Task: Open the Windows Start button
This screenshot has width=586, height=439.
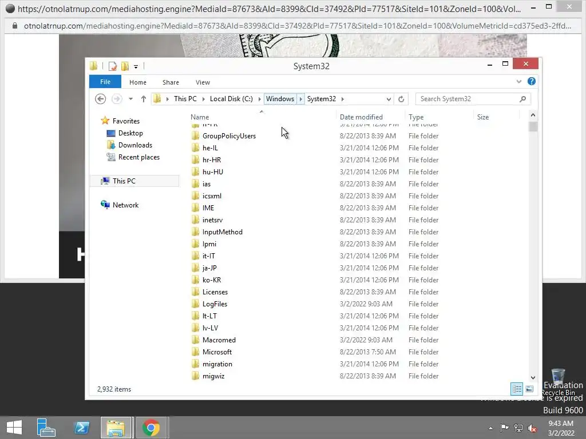Action: (14, 428)
